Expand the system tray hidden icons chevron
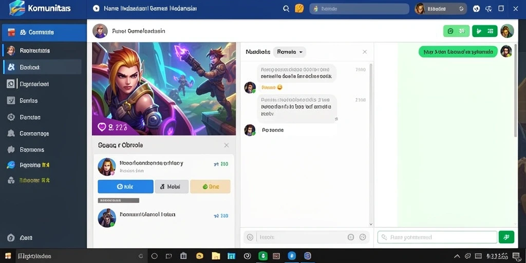The width and height of the screenshot is (526, 263). tap(457, 256)
